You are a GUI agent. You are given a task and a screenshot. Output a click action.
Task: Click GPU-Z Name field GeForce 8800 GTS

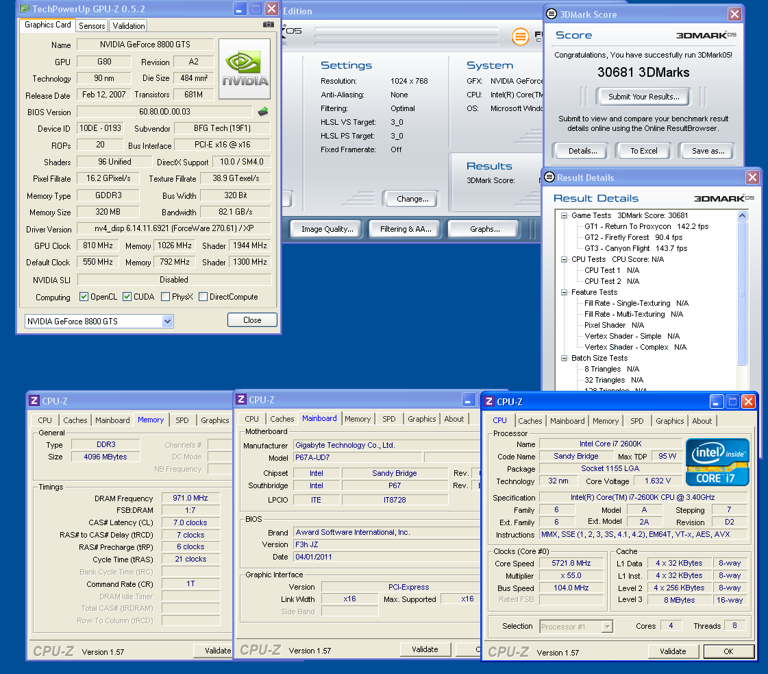coord(145,44)
